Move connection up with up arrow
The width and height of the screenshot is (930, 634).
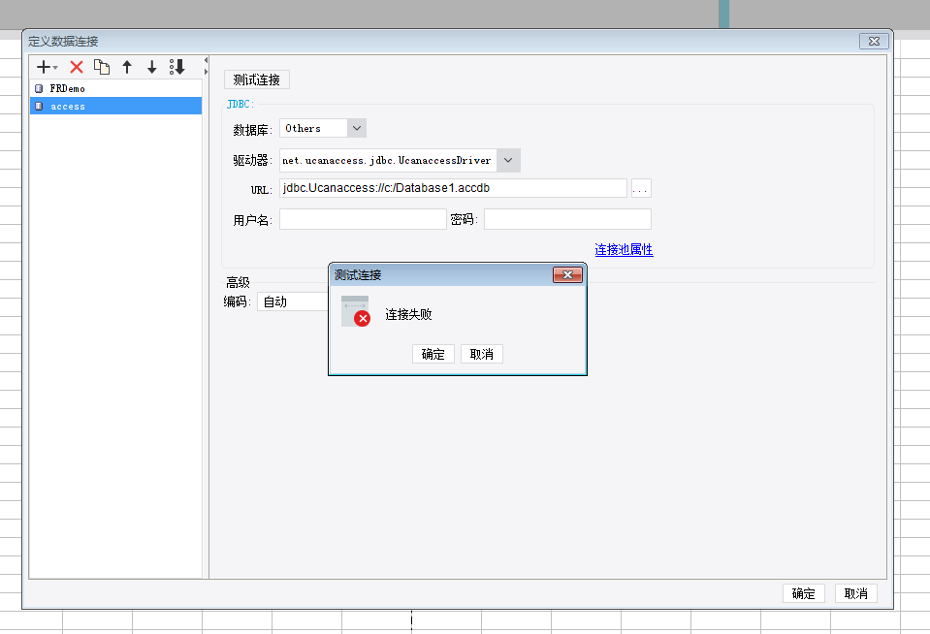[127, 67]
